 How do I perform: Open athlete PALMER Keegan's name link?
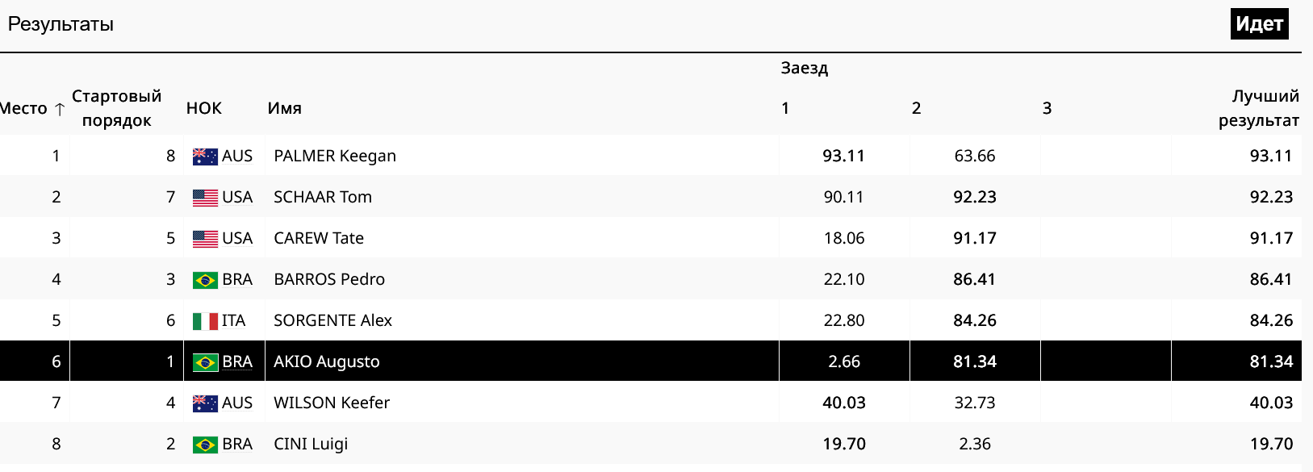(x=335, y=156)
